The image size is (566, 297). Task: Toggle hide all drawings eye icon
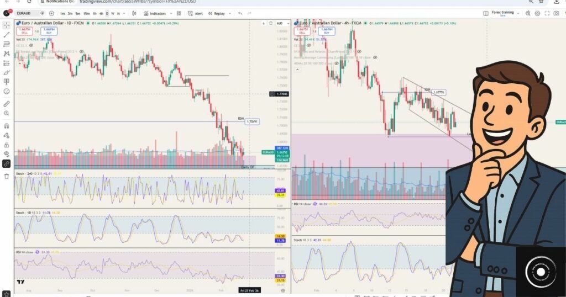[7, 153]
